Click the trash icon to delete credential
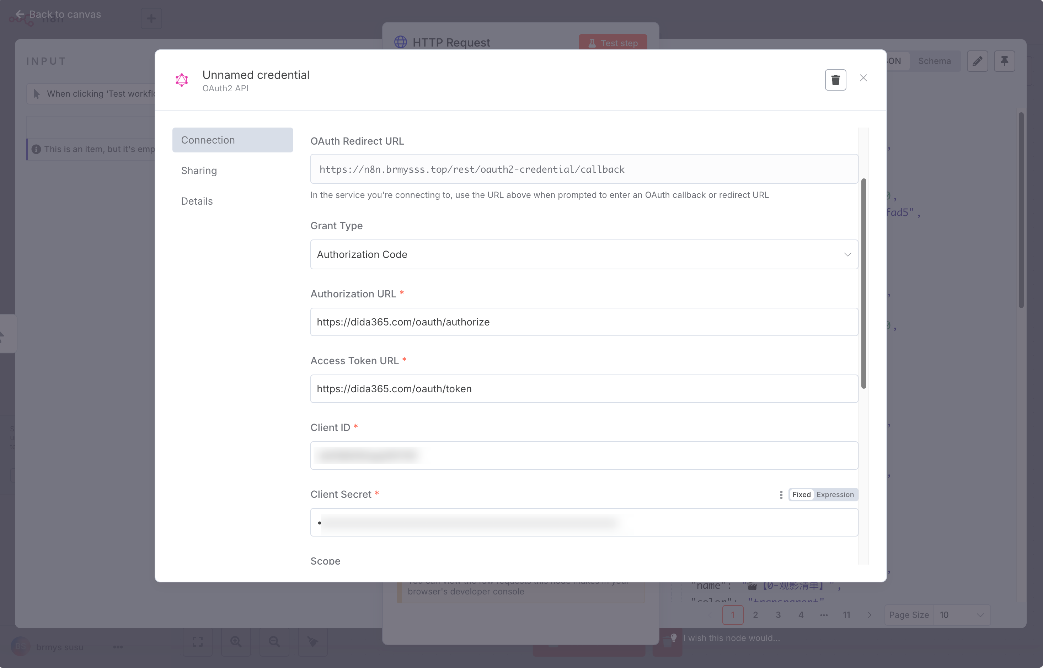This screenshot has width=1043, height=668. (835, 80)
